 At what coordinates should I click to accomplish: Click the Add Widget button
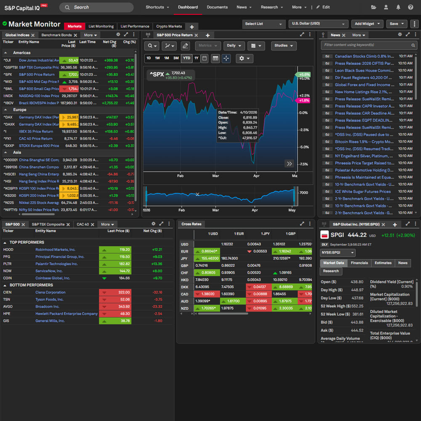tap(367, 24)
